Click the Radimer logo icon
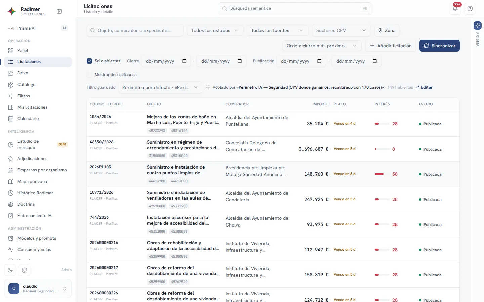Viewport: 484px width, 302px height. 12,11
